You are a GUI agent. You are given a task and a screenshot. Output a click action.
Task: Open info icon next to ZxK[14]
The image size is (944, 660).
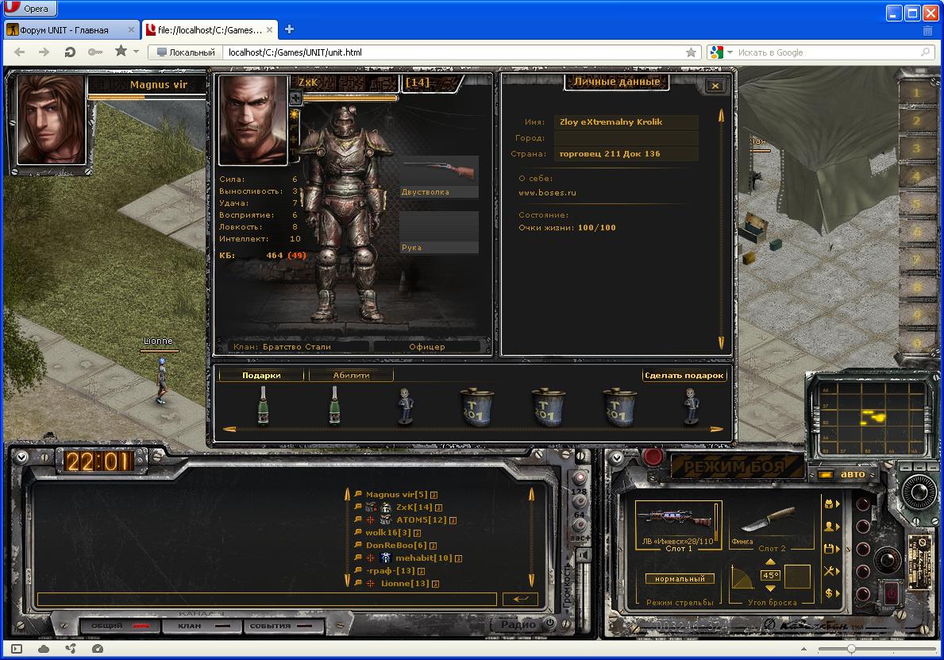pyautogui.click(x=439, y=508)
